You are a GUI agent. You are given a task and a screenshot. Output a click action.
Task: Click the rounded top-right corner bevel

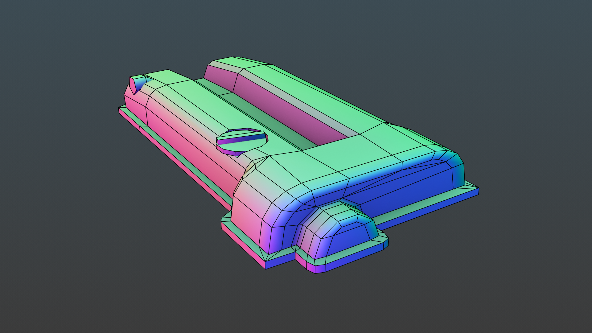(x=455, y=160)
